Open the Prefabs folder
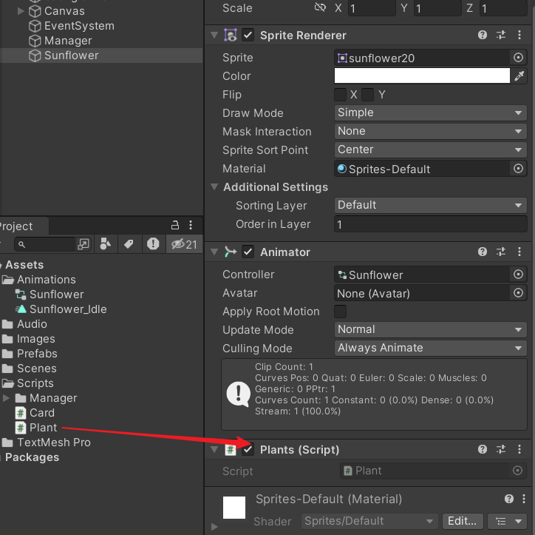 coord(37,354)
